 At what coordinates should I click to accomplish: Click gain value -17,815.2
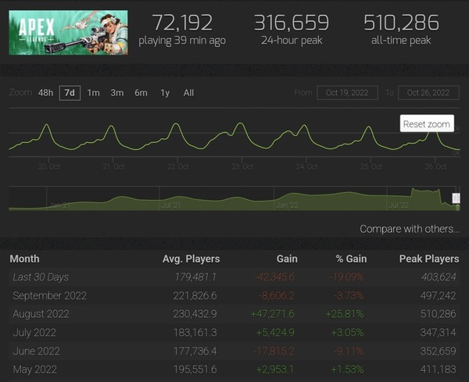[274, 351]
